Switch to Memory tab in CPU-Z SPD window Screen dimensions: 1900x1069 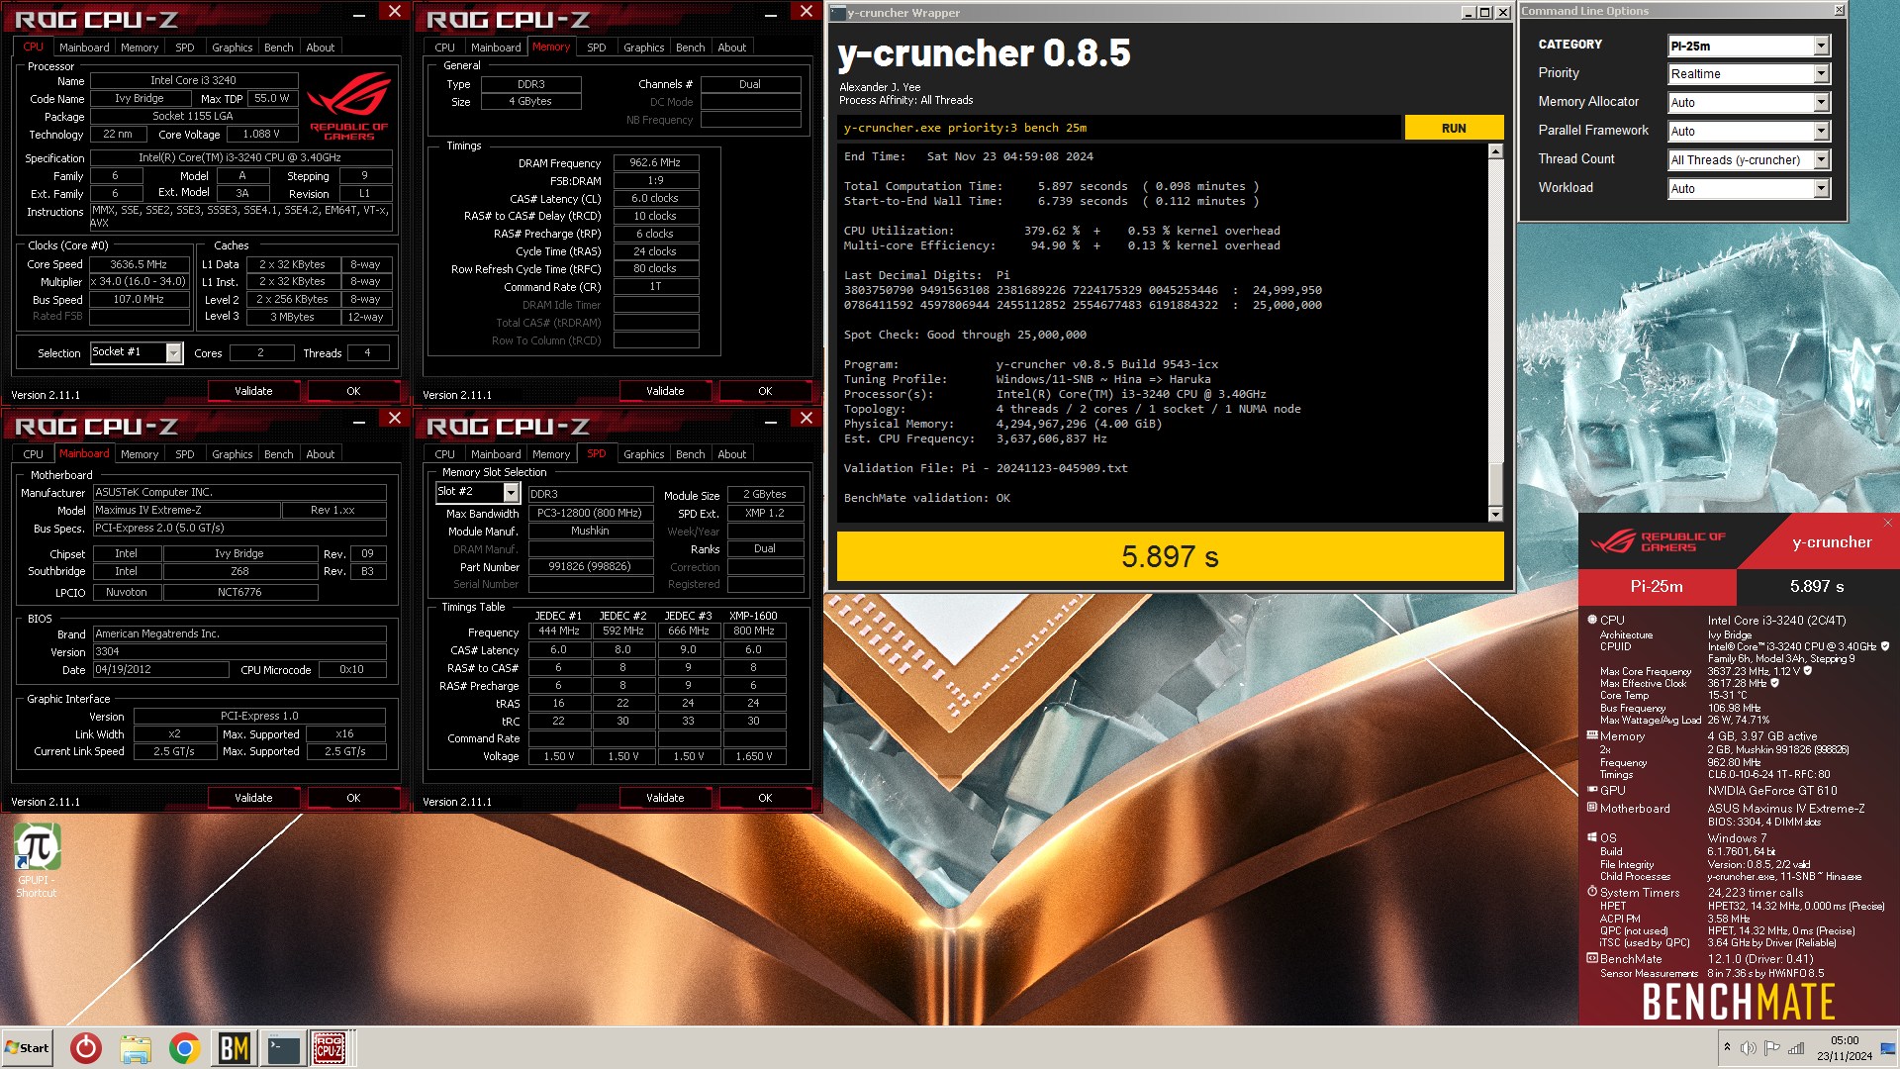(551, 454)
